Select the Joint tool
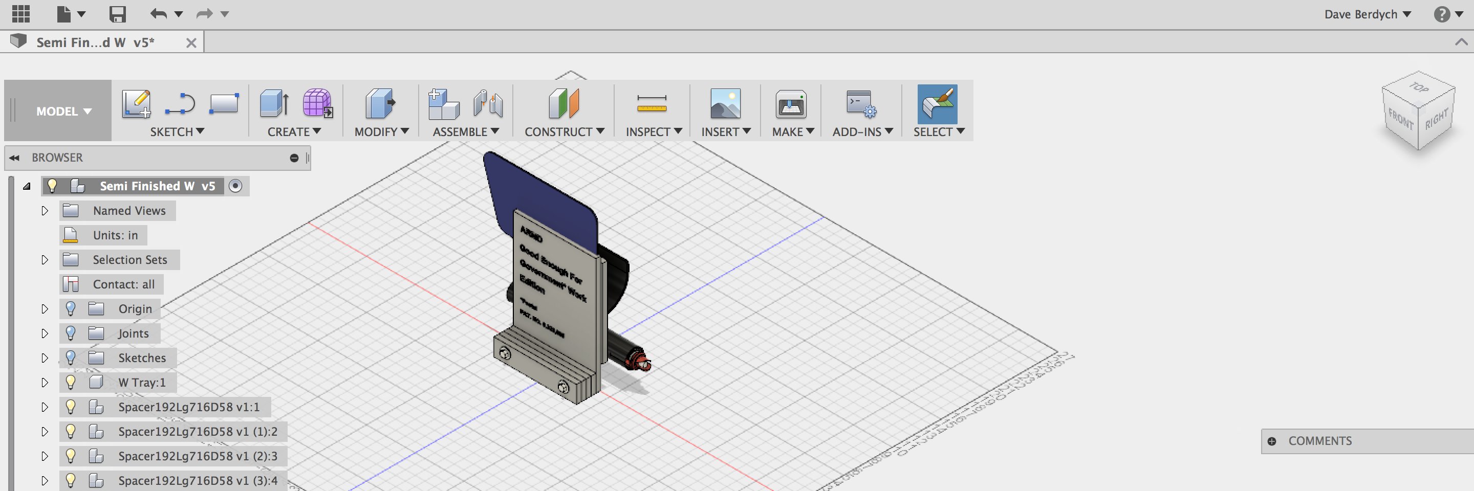Viewport: 1474px width, 491px height. pos(488,103)
